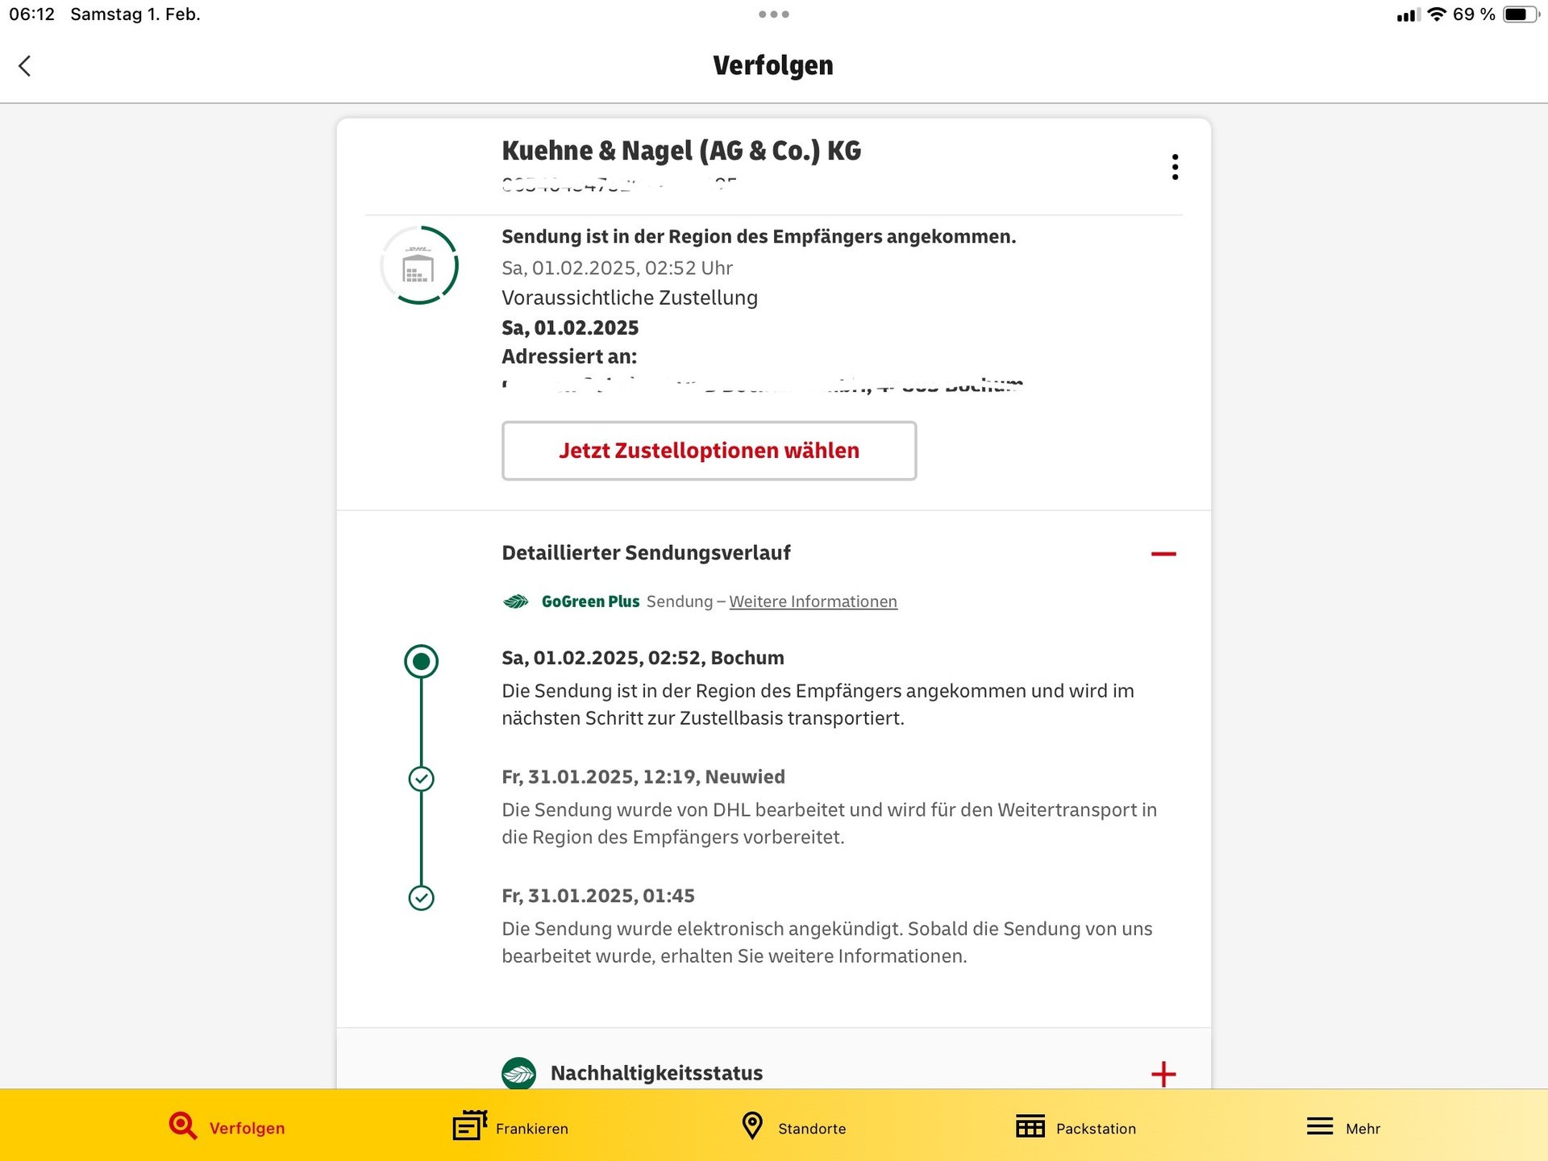Open the three-dot options menu

[x=1175, y=167]
